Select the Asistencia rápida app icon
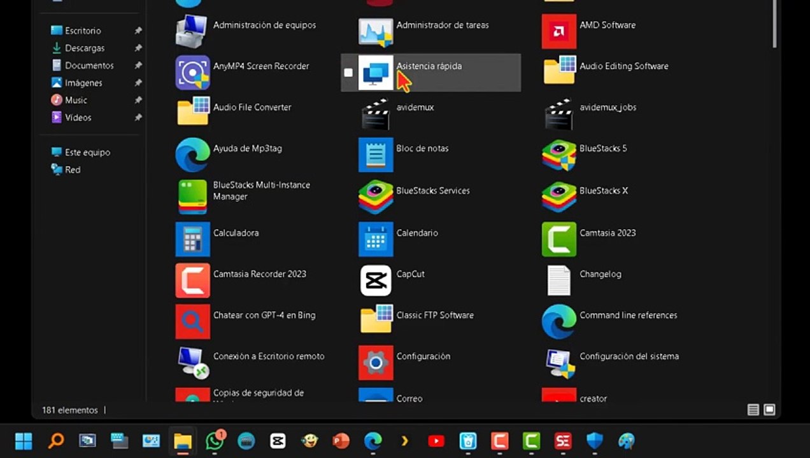This screenshot has width=810, height=458. (376, 73)
